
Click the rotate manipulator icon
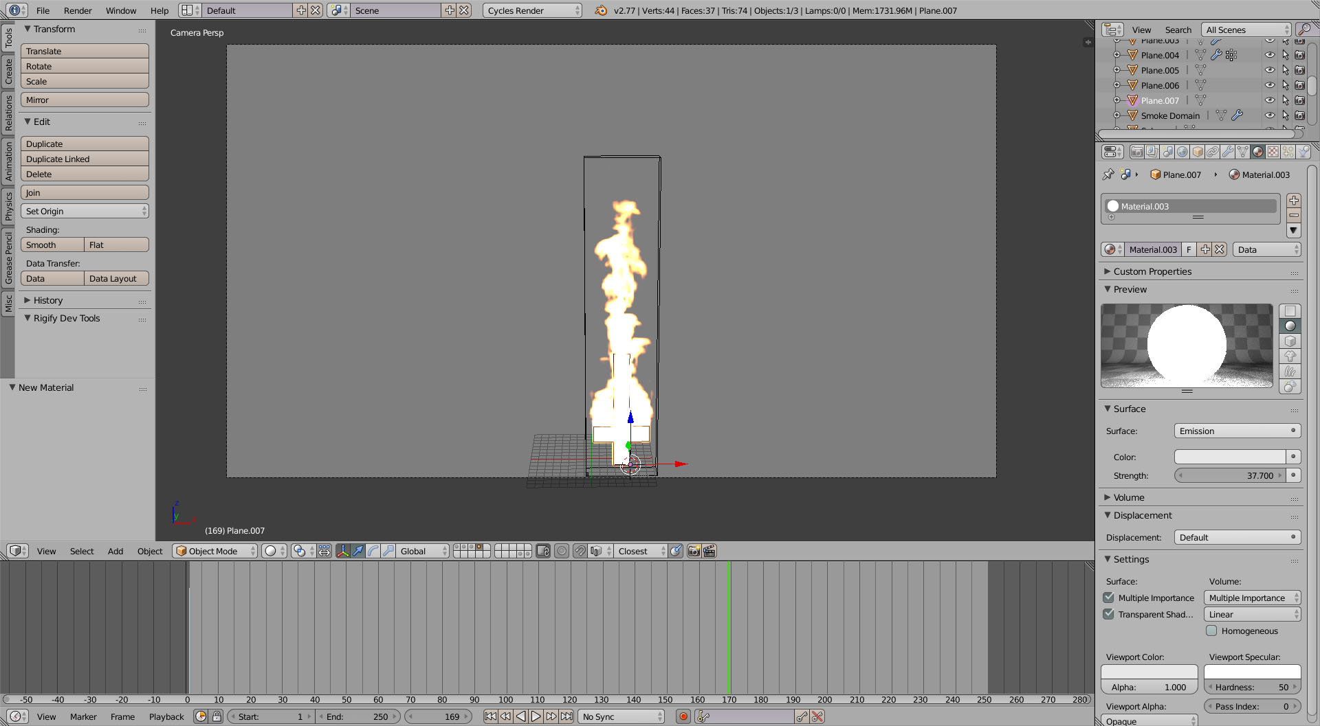373,551
